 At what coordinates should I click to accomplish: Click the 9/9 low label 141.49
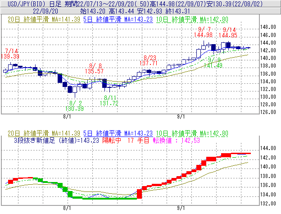coord(213,66)
